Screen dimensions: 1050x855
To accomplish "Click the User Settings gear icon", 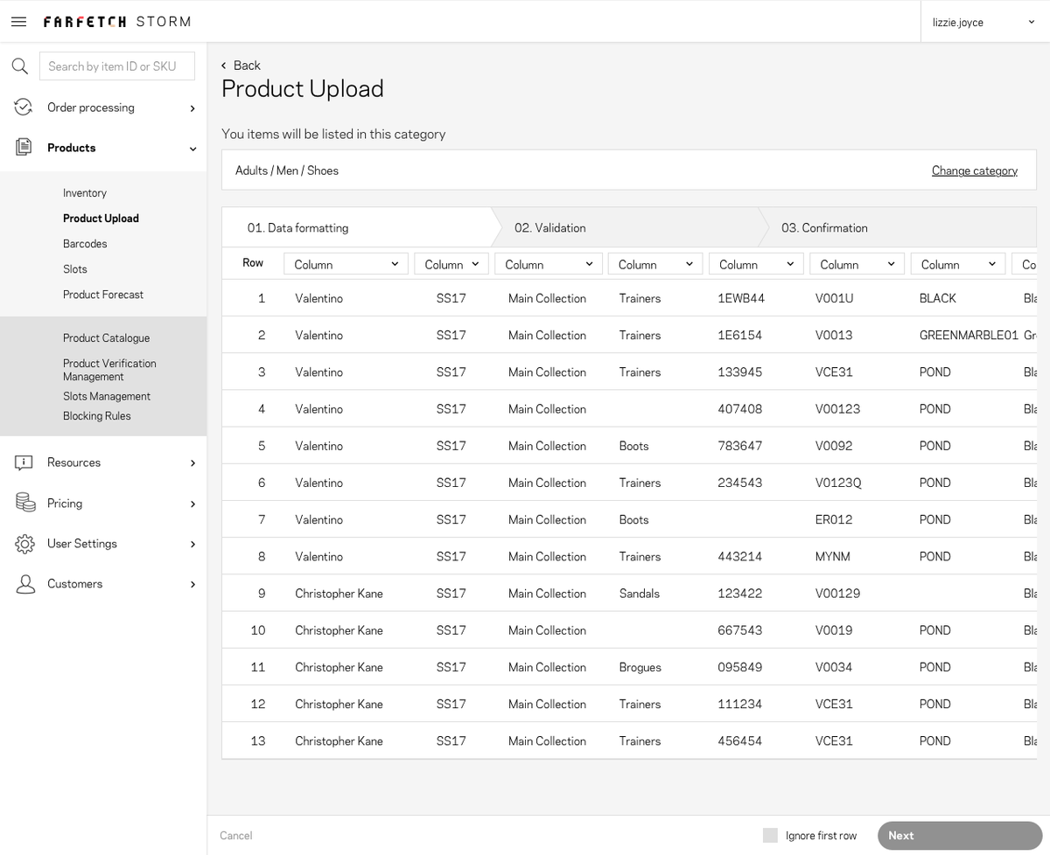I will (24, 544).
